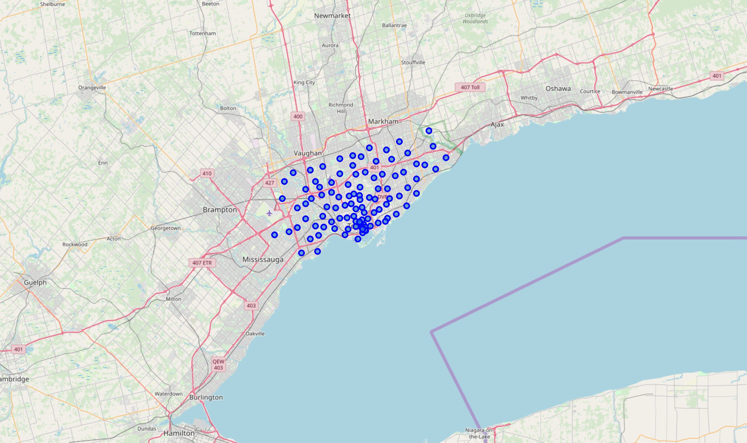Select the blue marker beside the 427 shield
747x443 pixels.
[284, 181]
